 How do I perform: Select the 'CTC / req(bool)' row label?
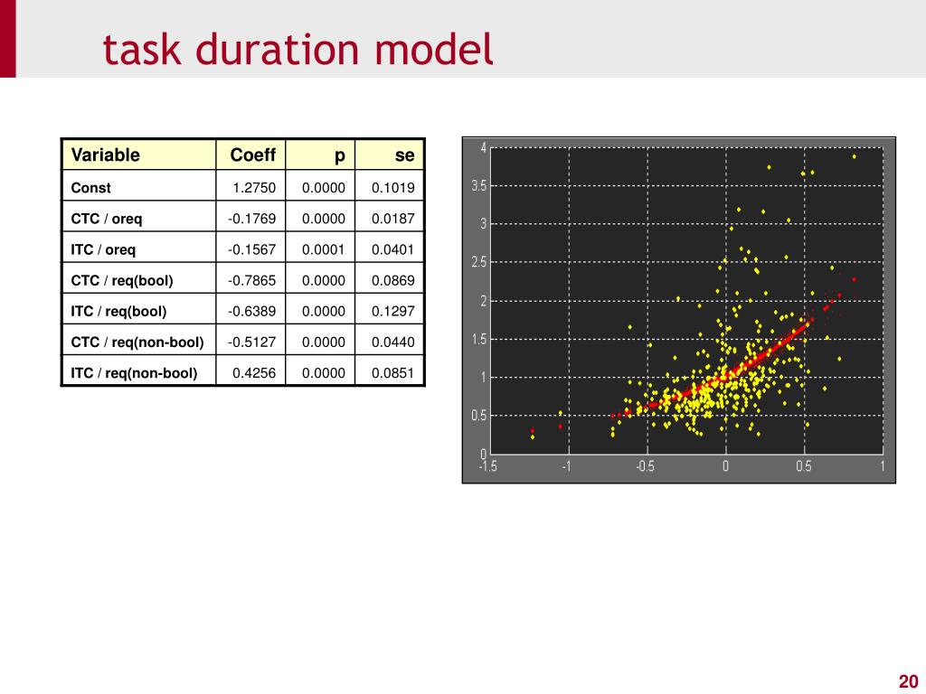click(122, 280)
